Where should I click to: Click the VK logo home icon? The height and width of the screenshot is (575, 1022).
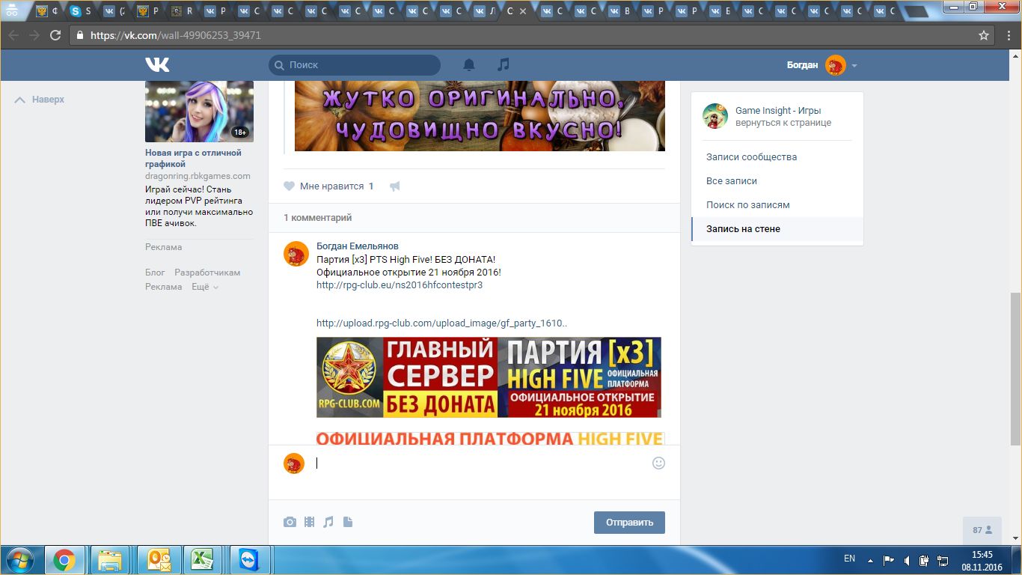[x=157, y=65]
